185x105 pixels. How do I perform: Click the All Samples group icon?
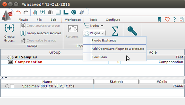click(x=10, y=57)
